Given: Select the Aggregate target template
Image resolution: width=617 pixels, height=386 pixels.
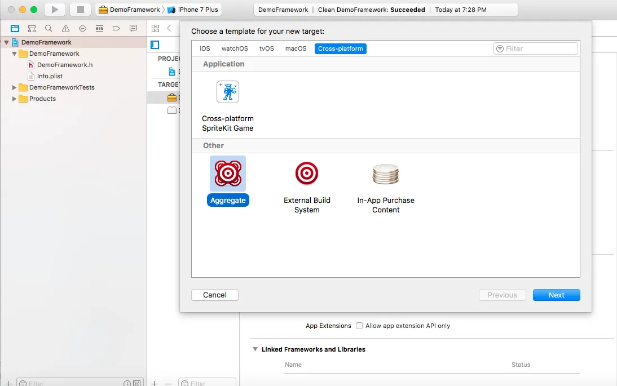Looking at the screenshot, I should pyautogui.click(x=228, y=181).
